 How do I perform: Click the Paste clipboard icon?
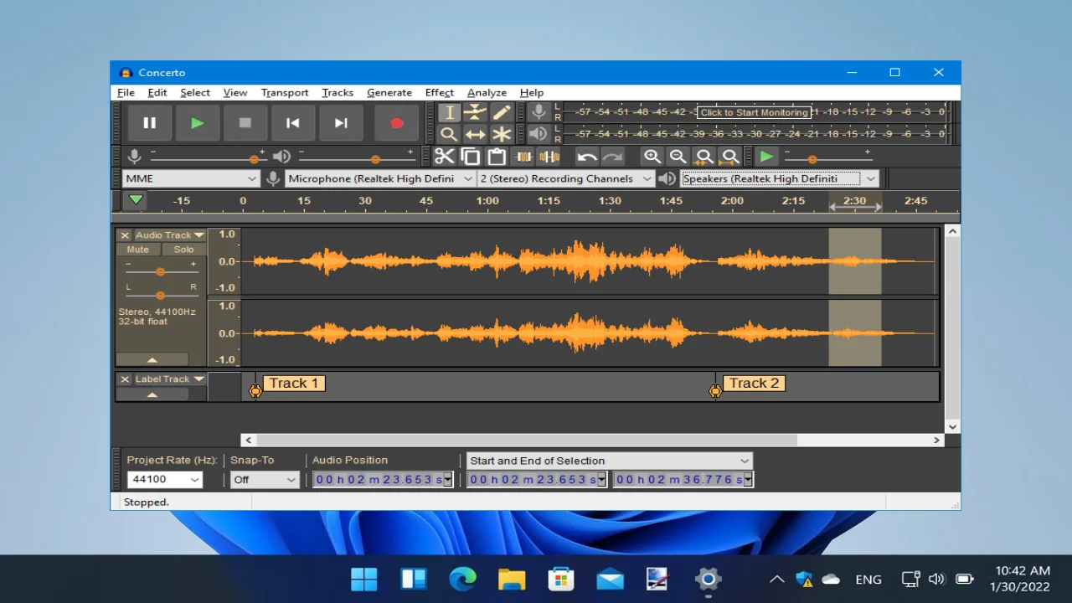click(x=497, y=157)
